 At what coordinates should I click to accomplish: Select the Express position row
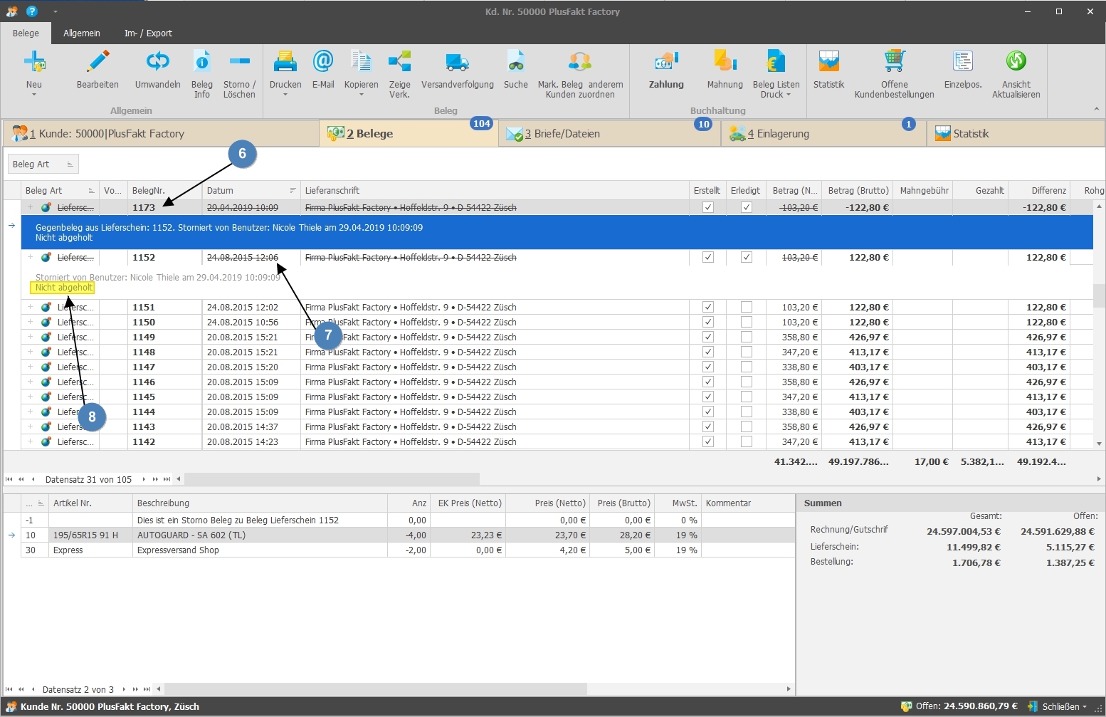point(408,550)
